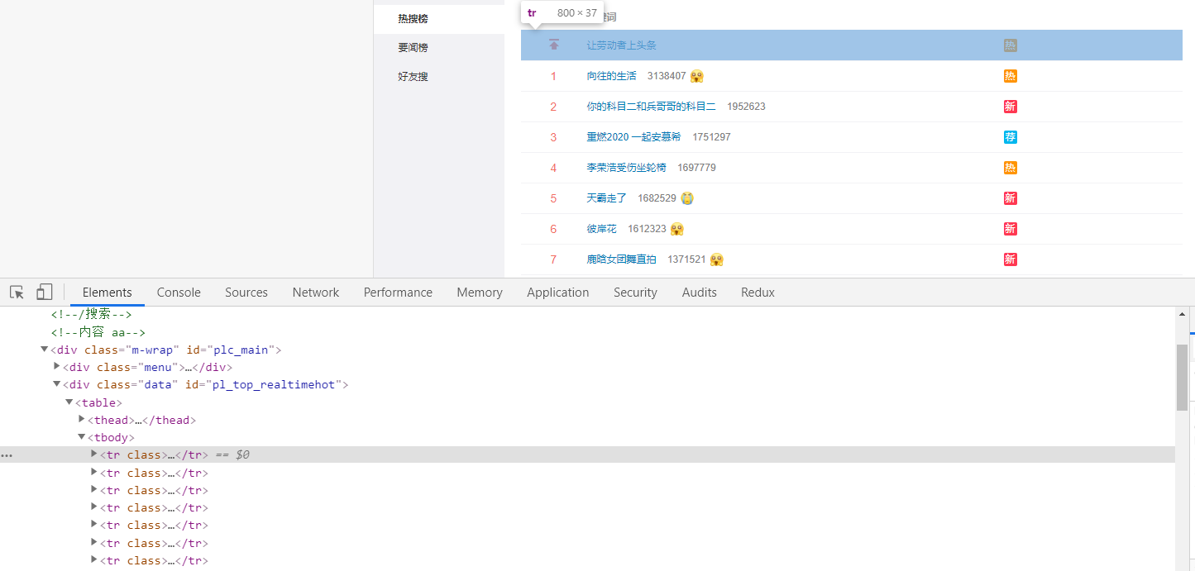Open the Redux tab
This screenshot has height=571, width=1195.
click(x=758, y=293)
